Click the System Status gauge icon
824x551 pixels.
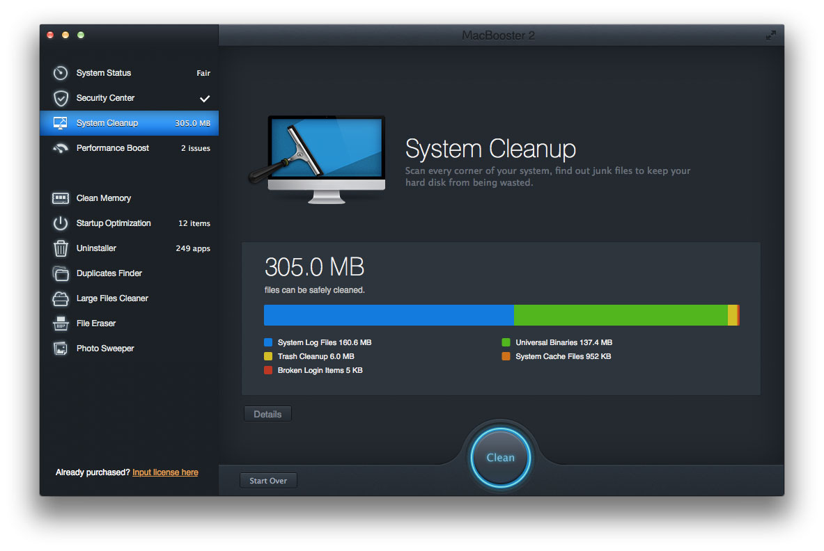pyautogui.click(x=61, y=73)
